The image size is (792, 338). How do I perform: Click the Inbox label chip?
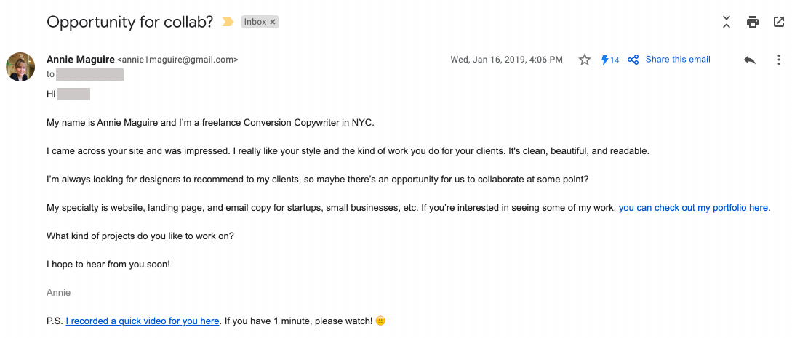pyautogui.click(x=260, y=22)
